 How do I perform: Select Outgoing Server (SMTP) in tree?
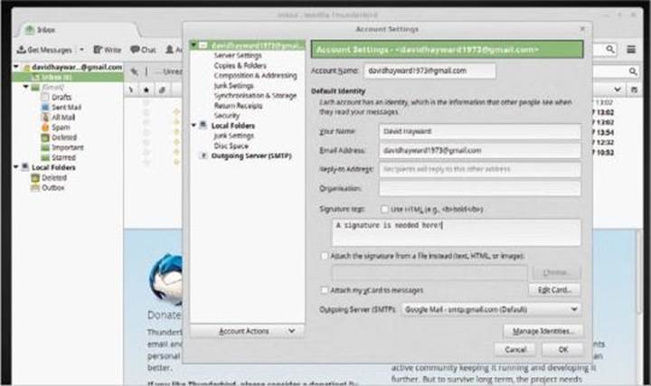[x=251, y=156]
